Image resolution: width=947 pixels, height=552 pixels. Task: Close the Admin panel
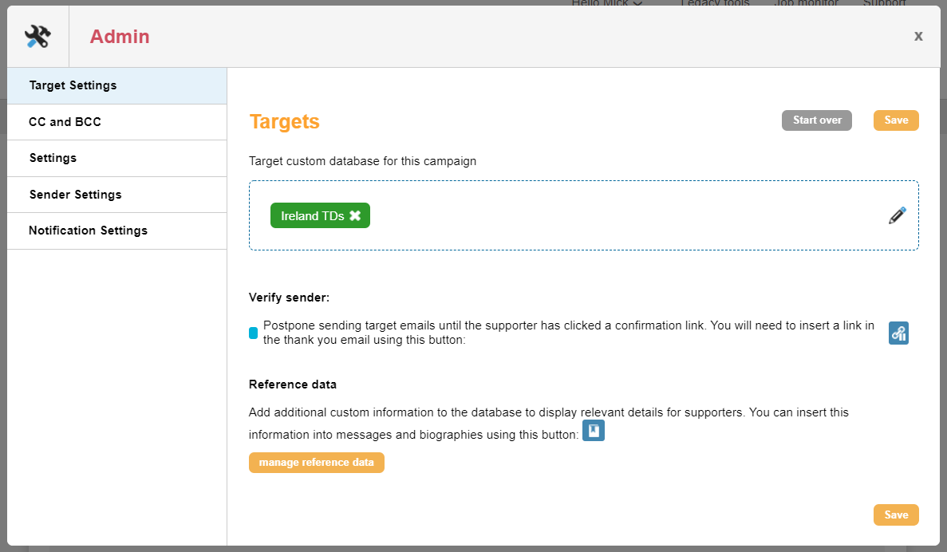click(918, 36)
